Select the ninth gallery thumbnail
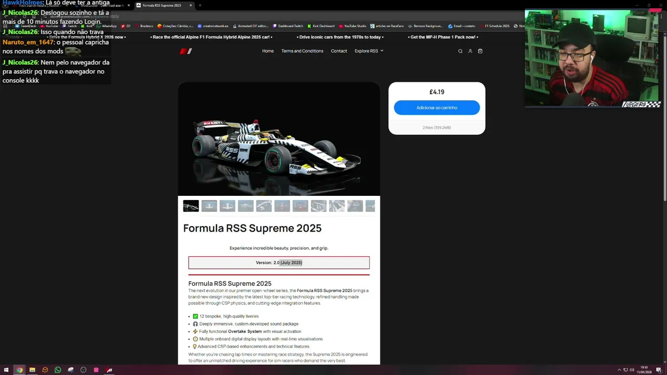667x375 pixels. 337,206
